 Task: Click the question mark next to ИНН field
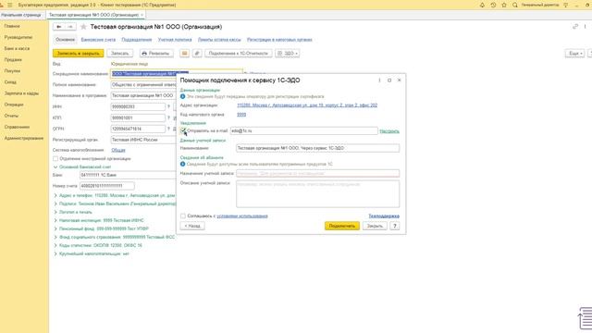168,107
